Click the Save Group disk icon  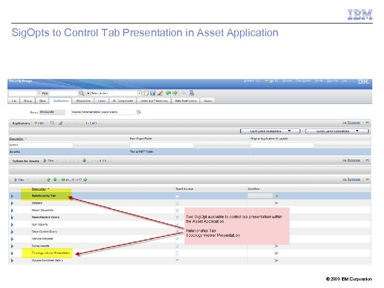tap(153, 93)
